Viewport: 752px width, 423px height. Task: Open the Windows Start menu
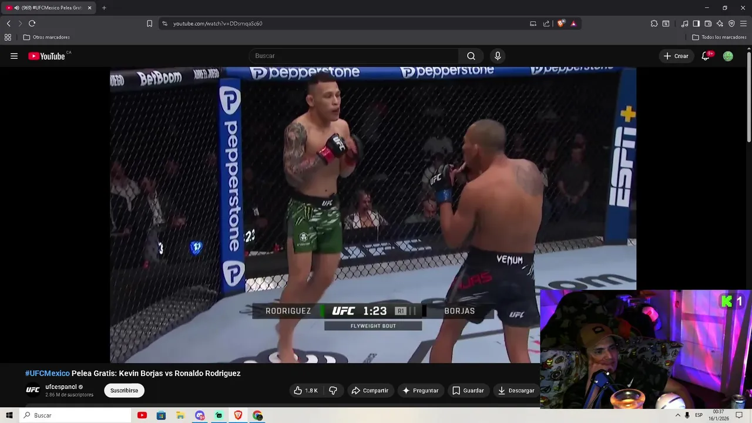pyautogui.click(x=9, y=415)
